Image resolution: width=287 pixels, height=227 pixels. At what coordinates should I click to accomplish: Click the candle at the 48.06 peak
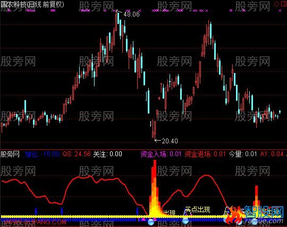116,22
